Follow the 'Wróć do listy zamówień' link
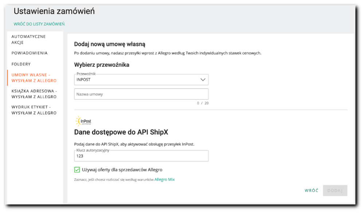Viewport: 364px width, 213px height. [x=39, y=24]
